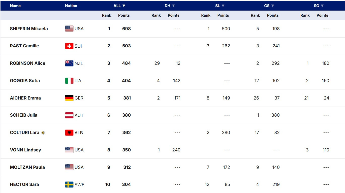345x193 pixels.
Task: Click the Austrian flag beside Scheib
Action: click(69, 115)
